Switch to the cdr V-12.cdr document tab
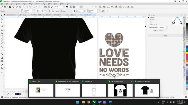Image resolution: width=188 pixels, height=105 pixels. coord(23,15)
